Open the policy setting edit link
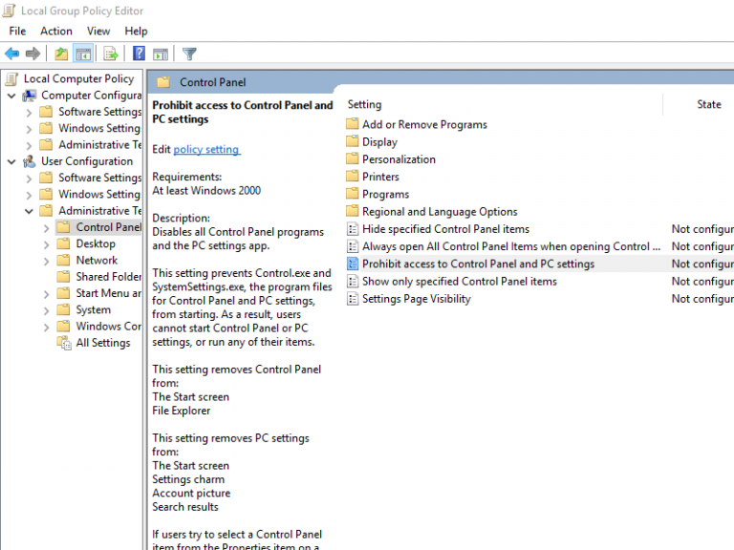The image size is (734, 550). (x=206, y=149)
